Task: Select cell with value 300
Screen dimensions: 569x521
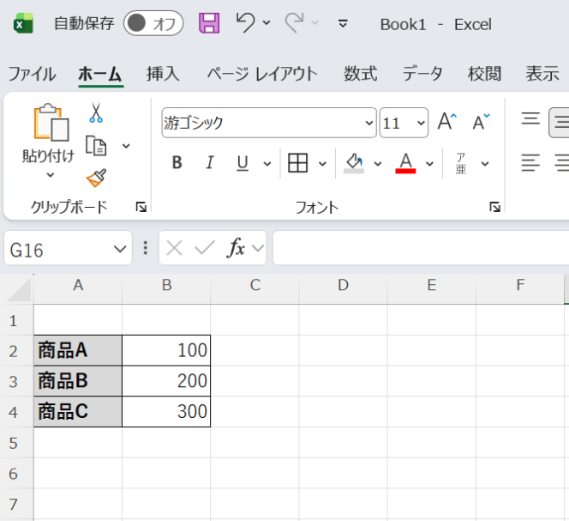Action: (x=166, y=412)
